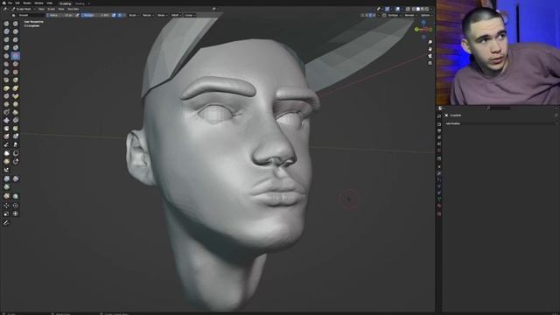The height and width of the screenshot is (315, 560).
Task: Select the Inflate brush tool
Action: pyautogui.click(x=7, y=47)
